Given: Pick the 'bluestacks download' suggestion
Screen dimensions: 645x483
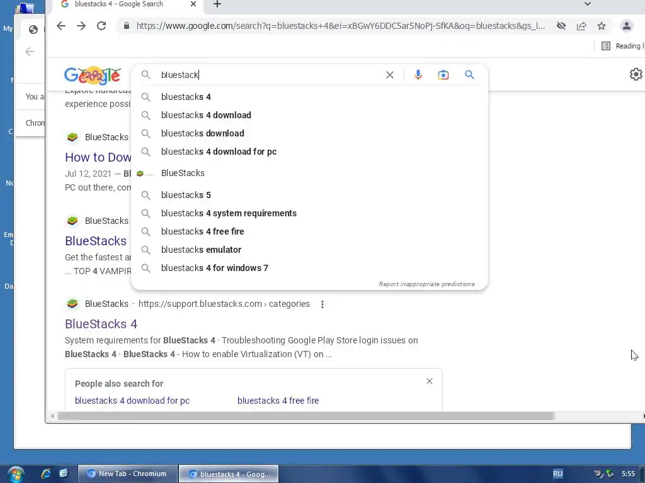Looking at the screenshot, I should click(309, 133).
